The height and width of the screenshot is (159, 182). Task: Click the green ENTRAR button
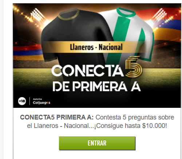tap(97, 143)
